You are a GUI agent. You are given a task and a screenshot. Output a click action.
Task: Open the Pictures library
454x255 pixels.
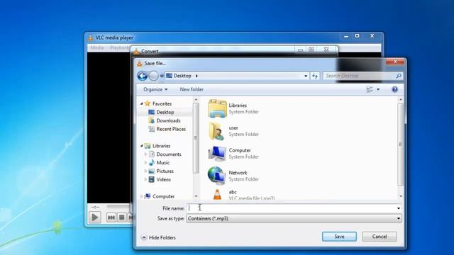point(165,171)
